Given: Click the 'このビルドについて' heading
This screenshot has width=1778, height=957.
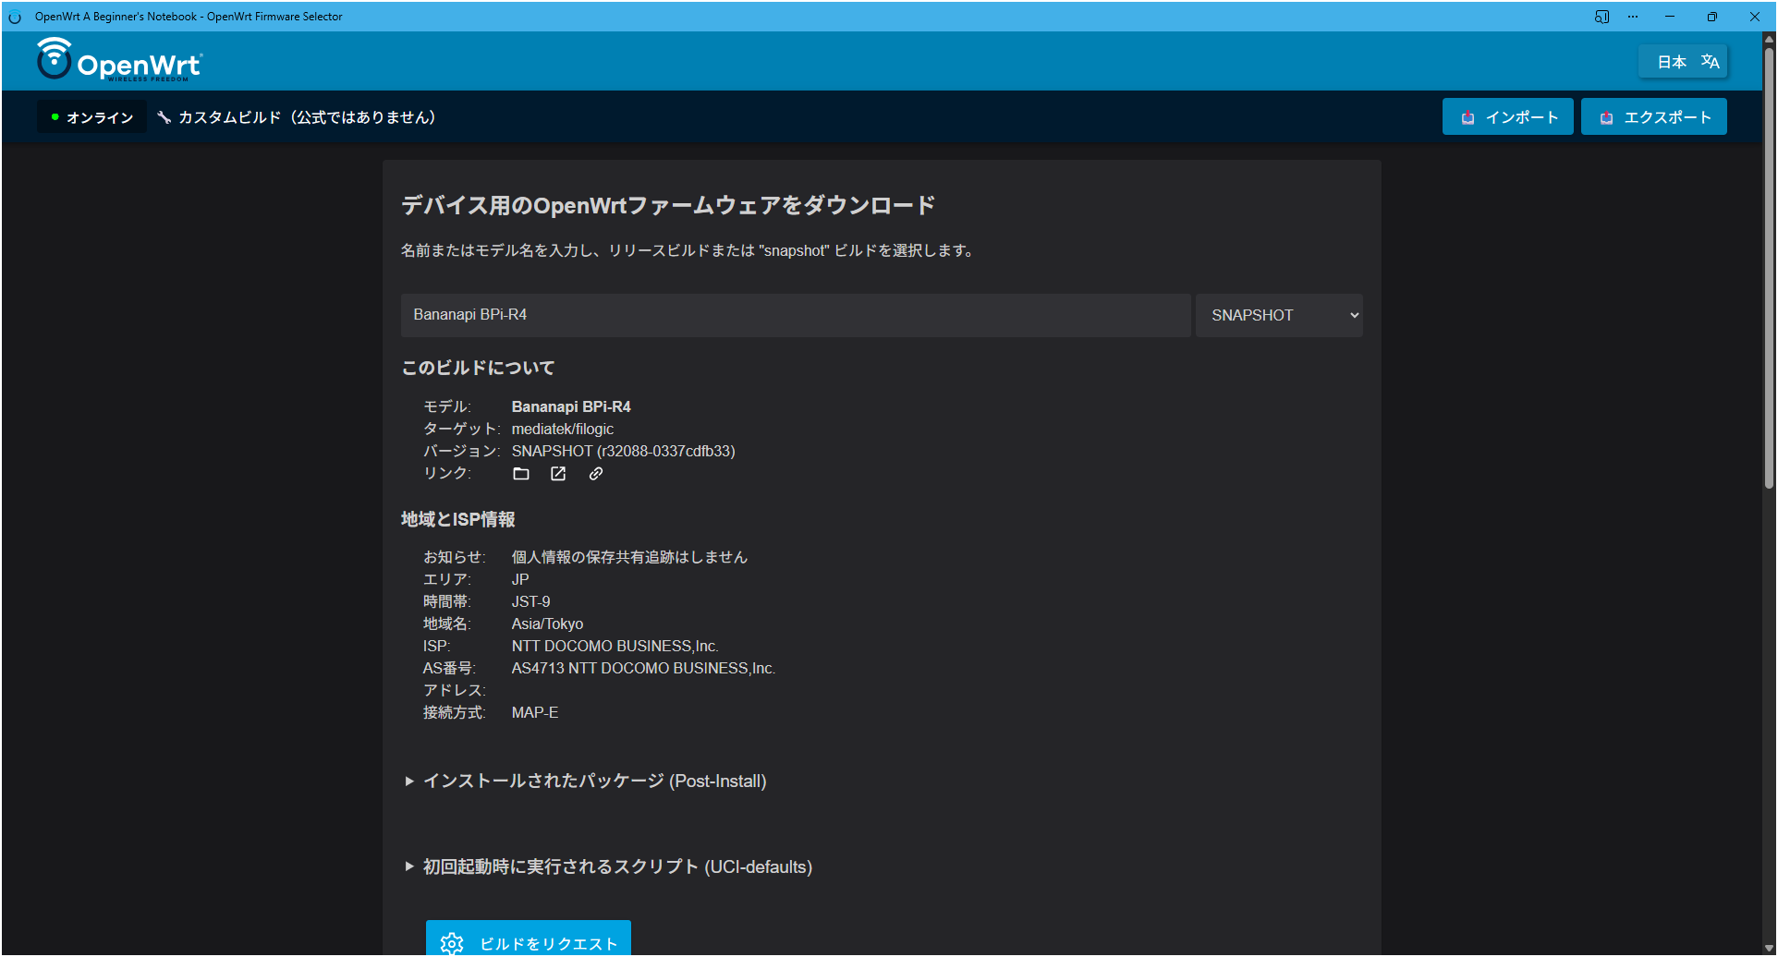Looking at the screenshot, I should click(478, 368).
